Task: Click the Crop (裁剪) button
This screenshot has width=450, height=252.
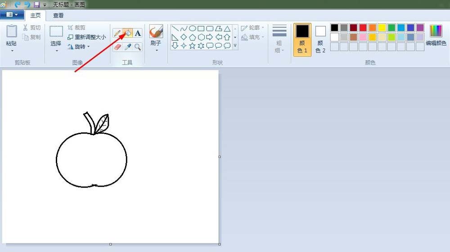Action: (76, 27)
